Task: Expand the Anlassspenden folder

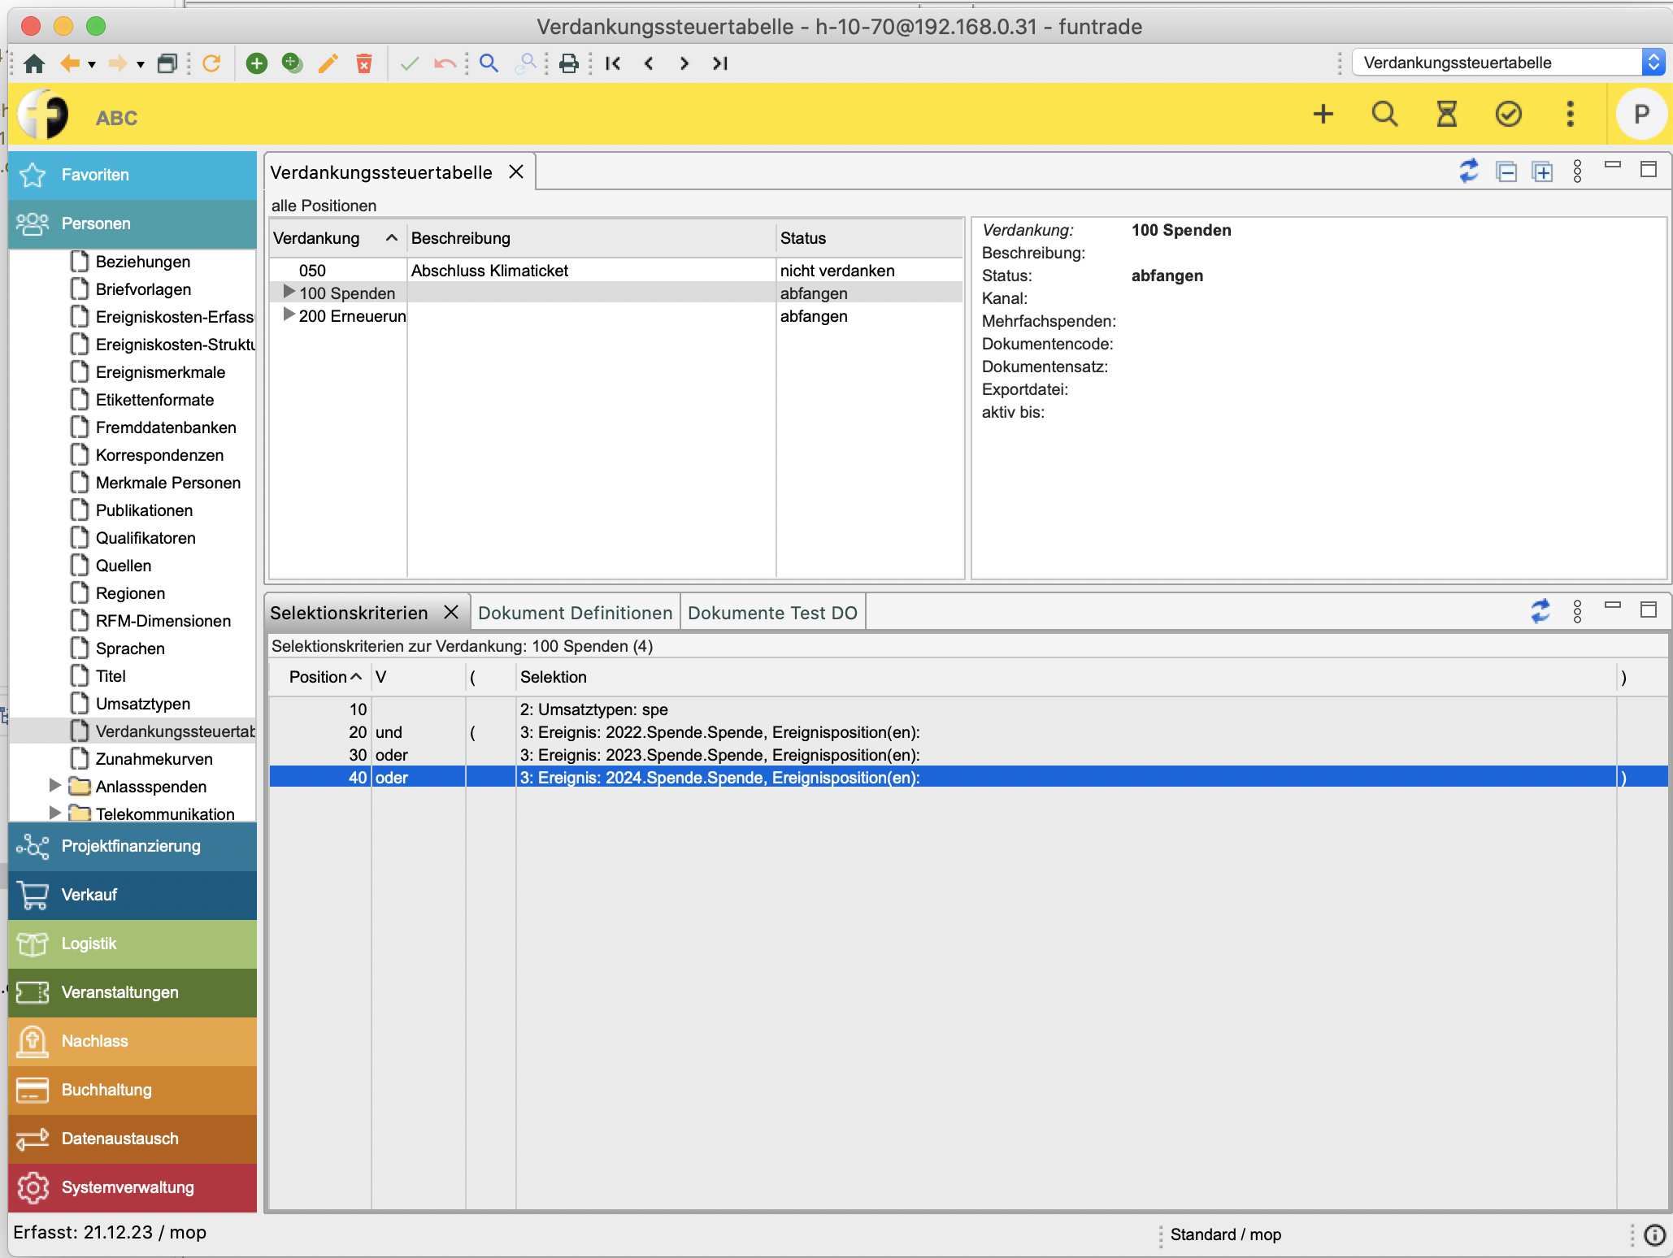Action: click(55, 786)
